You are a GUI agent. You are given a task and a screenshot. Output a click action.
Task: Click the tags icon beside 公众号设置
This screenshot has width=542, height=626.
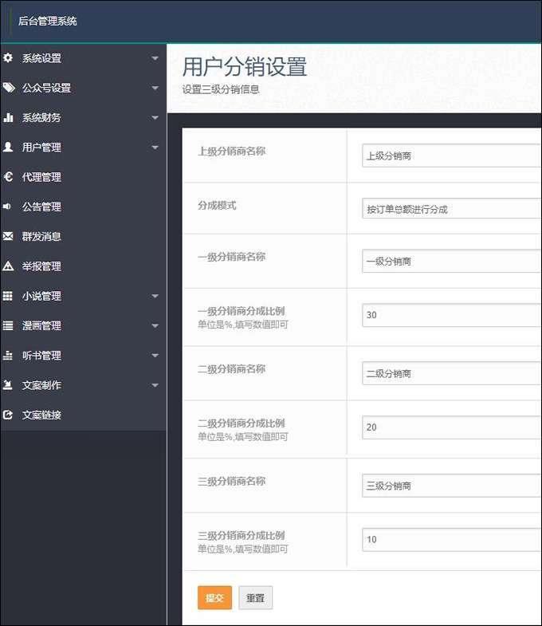pos(8,88)
